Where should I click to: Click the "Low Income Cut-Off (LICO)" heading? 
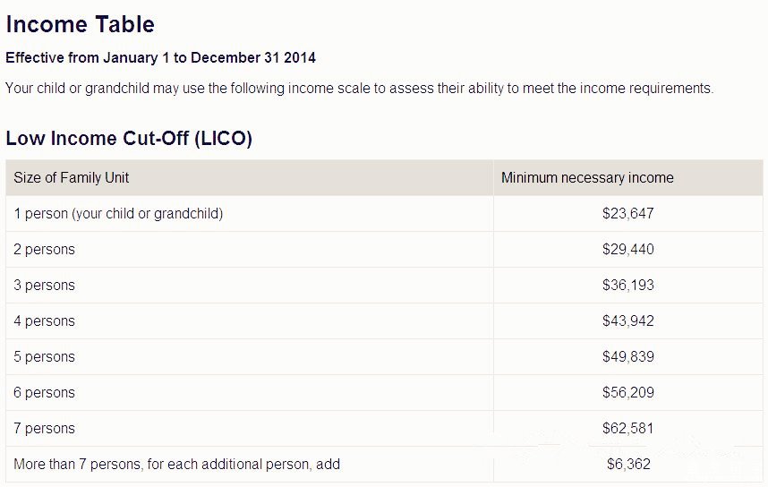[129, 139]
